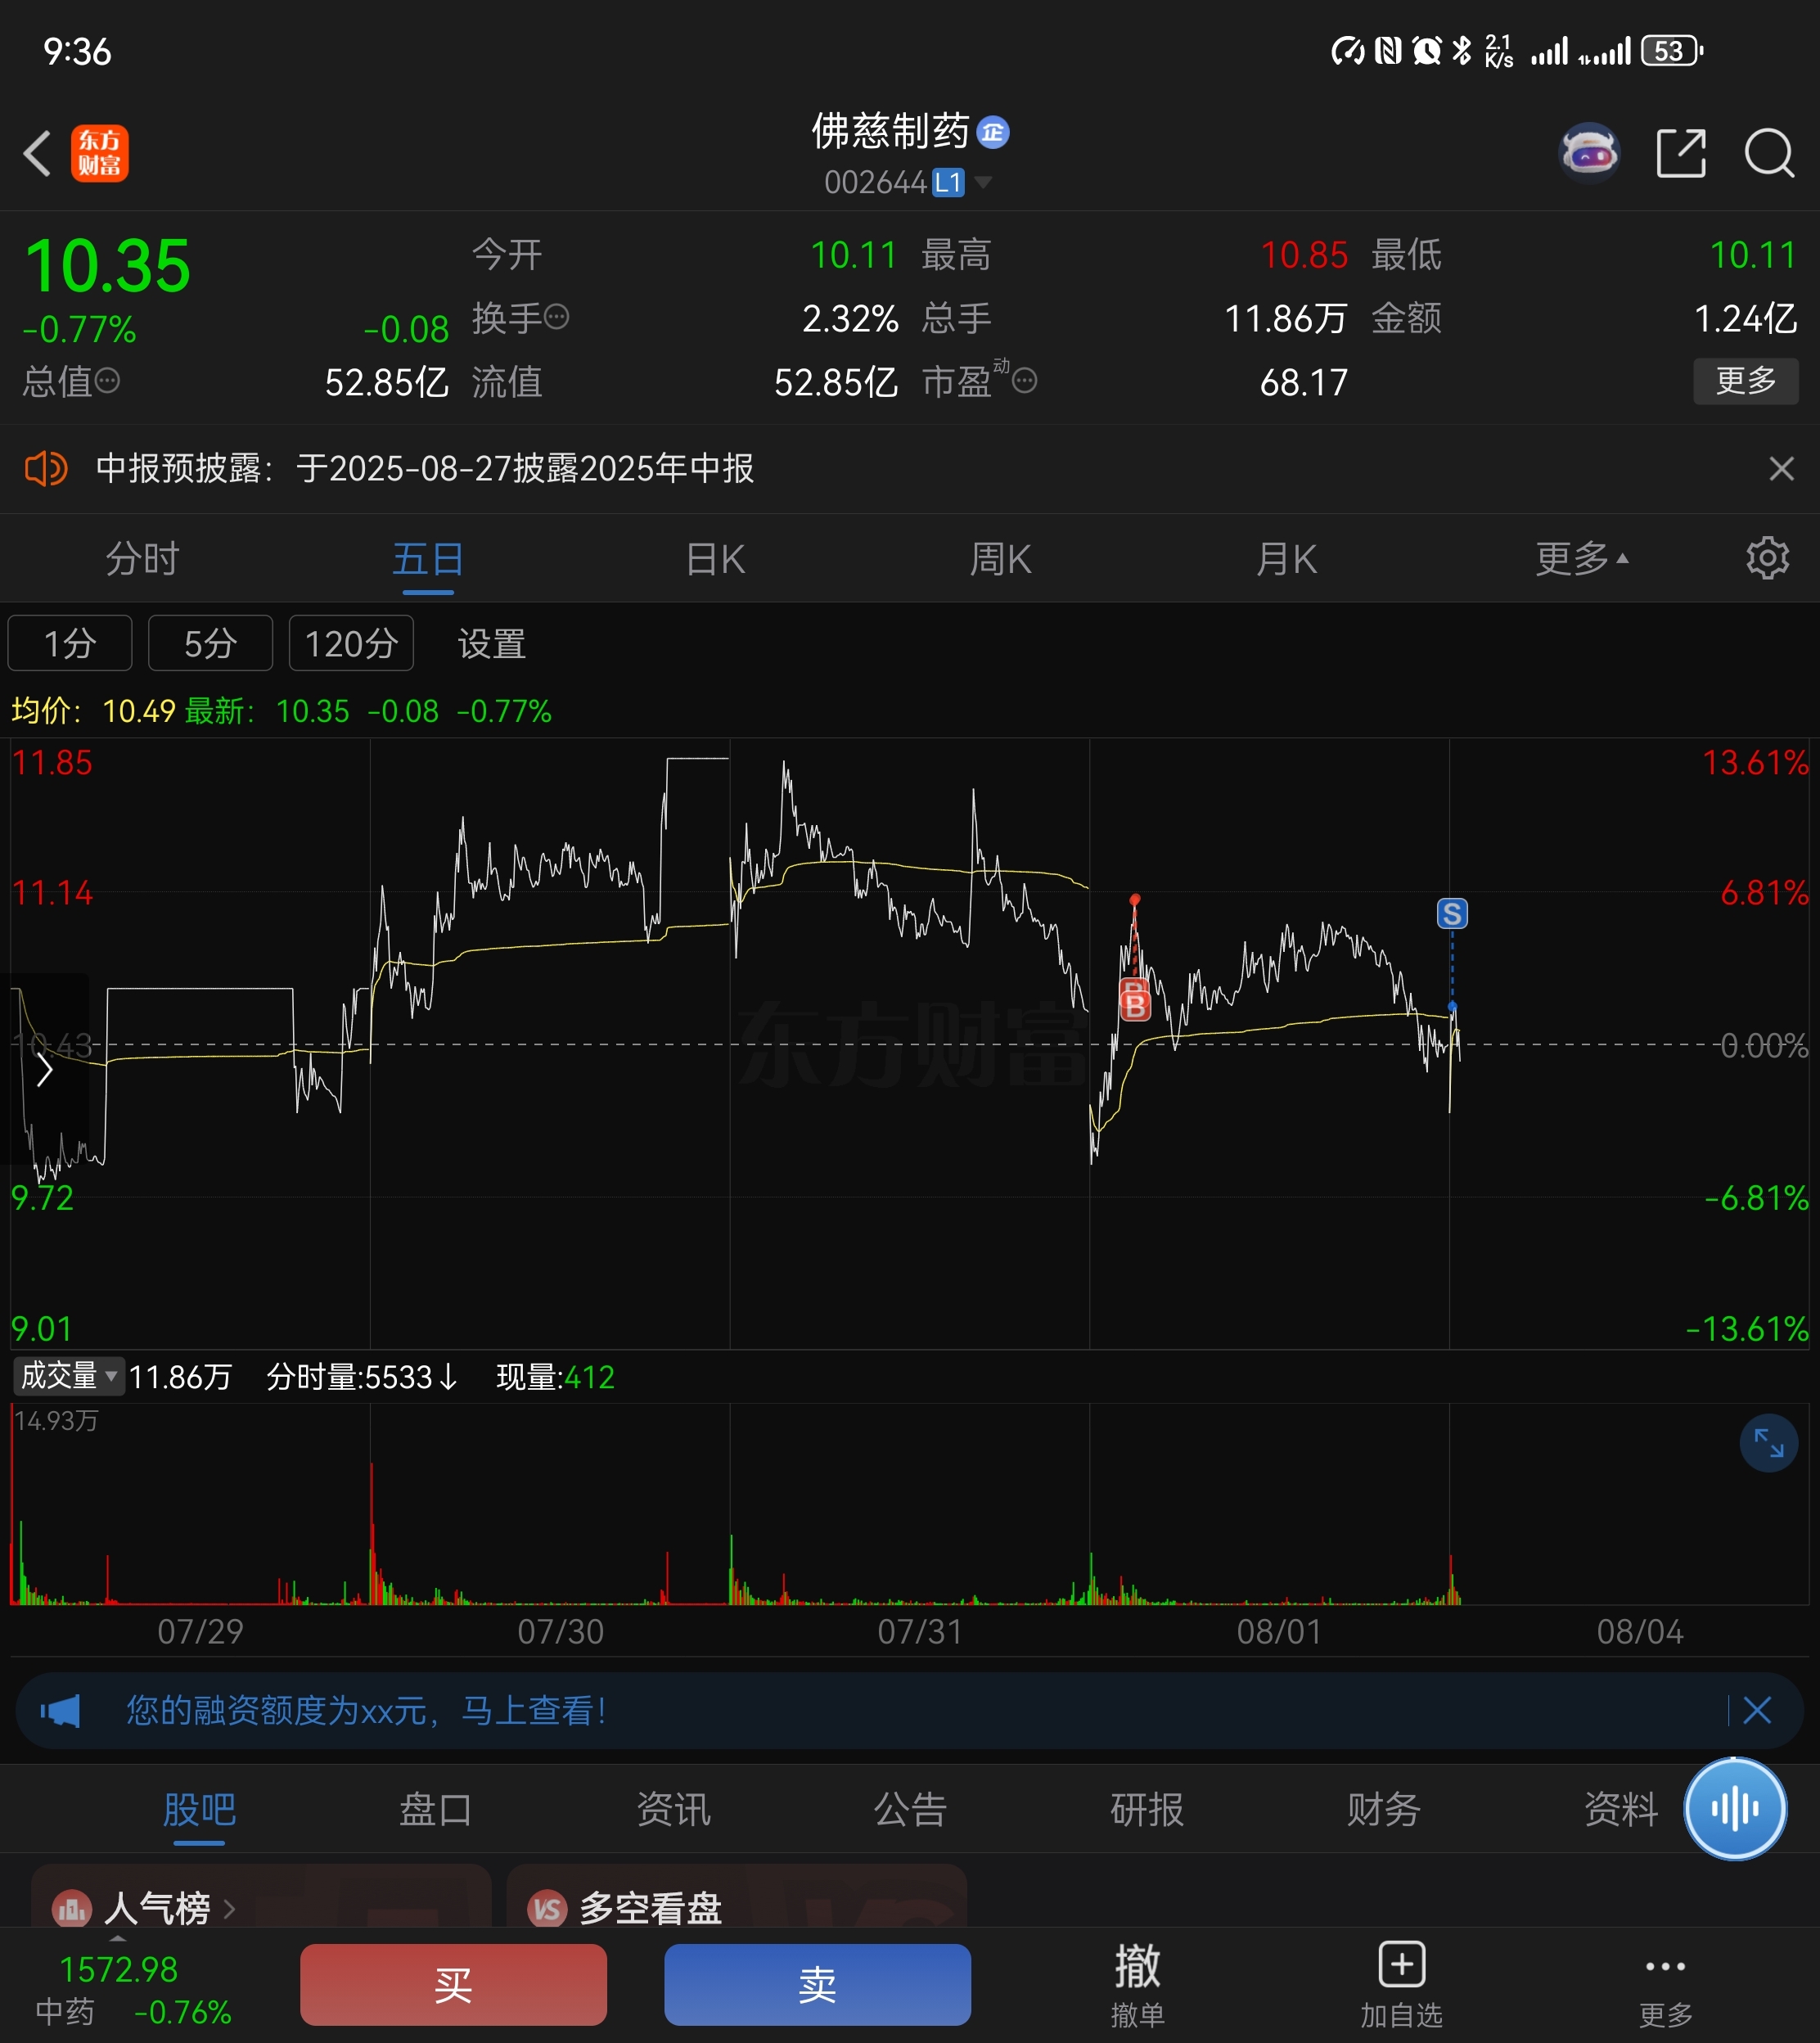The height and width of the screenshot is (2043, 1820).
Task: Tap 更多 button in quote details
Action: (1745, 380)
